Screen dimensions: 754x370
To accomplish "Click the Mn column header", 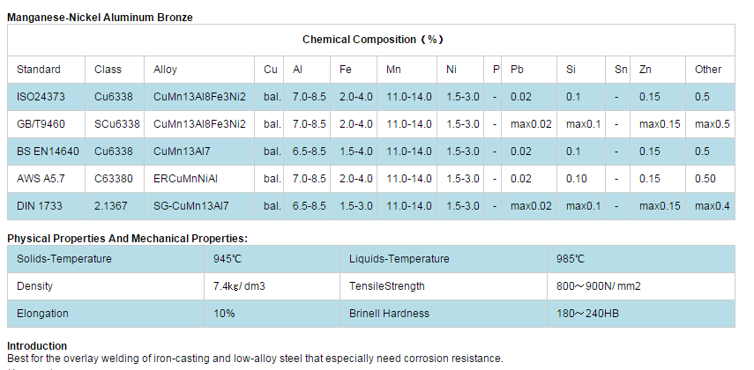I will (x=393, y=70).
